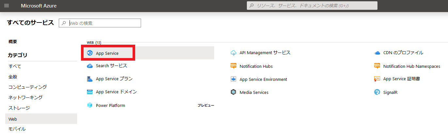Open Notification Hub Namespaces
The width and height of the screenshot is (448, 134).
click(x=412, y=66)
